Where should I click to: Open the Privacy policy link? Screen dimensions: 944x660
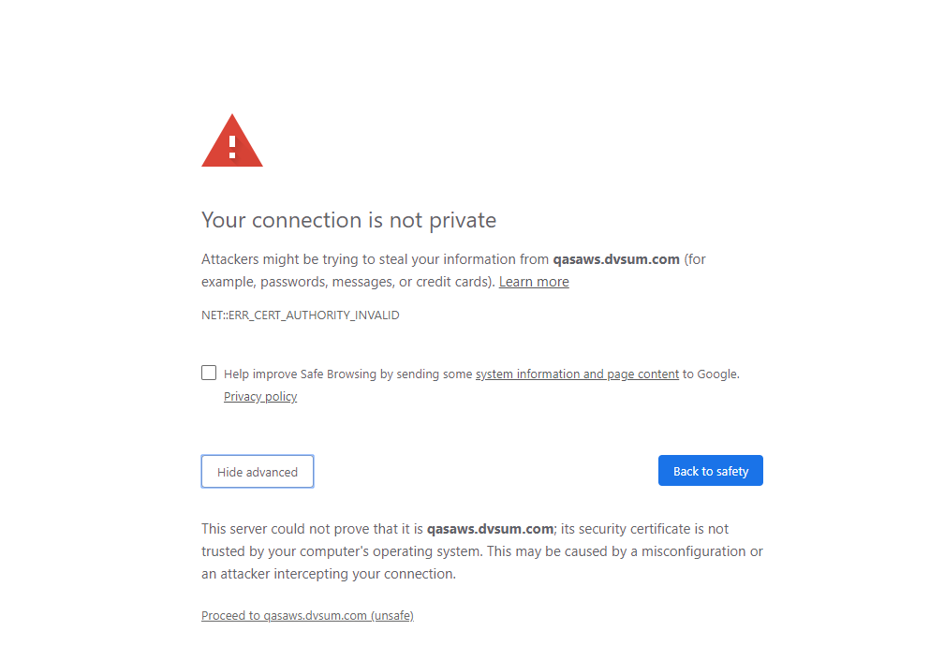pos(260,397)
